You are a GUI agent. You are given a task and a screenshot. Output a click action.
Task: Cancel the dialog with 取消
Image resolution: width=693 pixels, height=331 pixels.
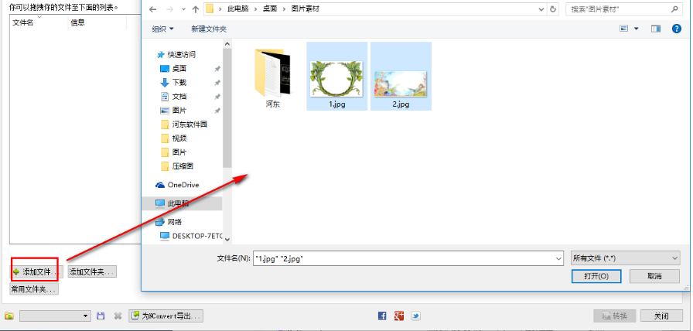click(654, 276)
